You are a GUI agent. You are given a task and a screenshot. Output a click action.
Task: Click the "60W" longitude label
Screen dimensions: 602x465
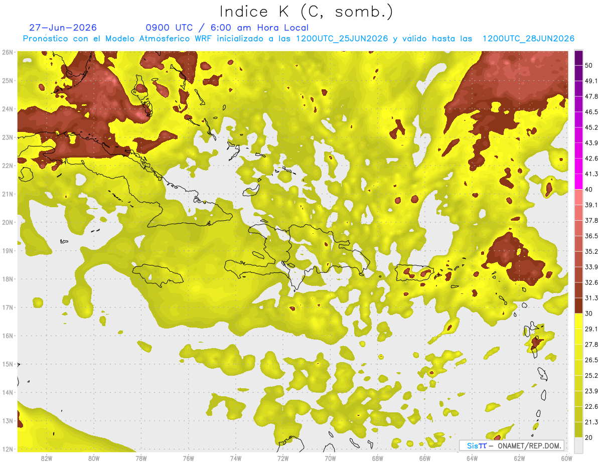(567, 458)
